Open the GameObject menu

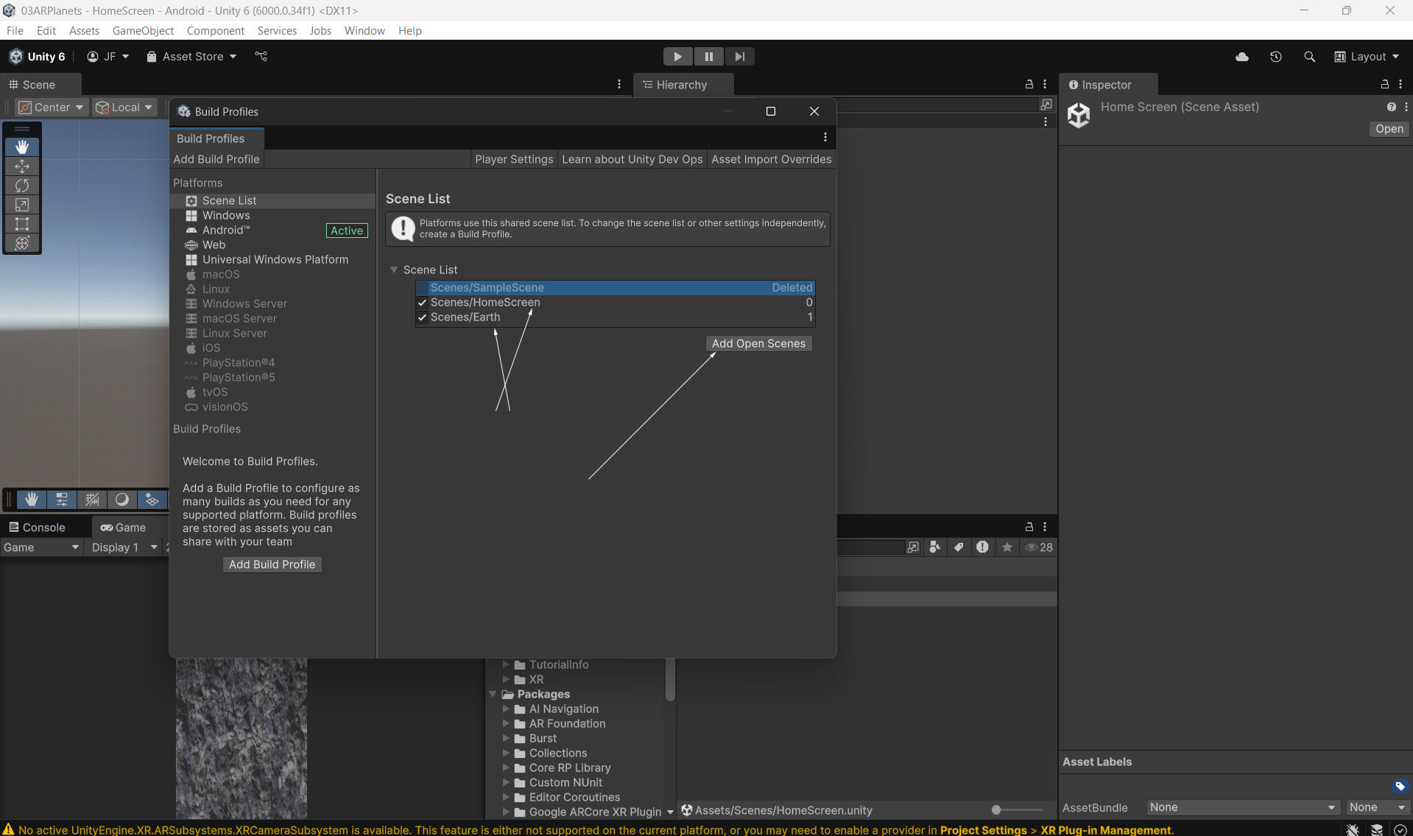(x=143, y=30)
